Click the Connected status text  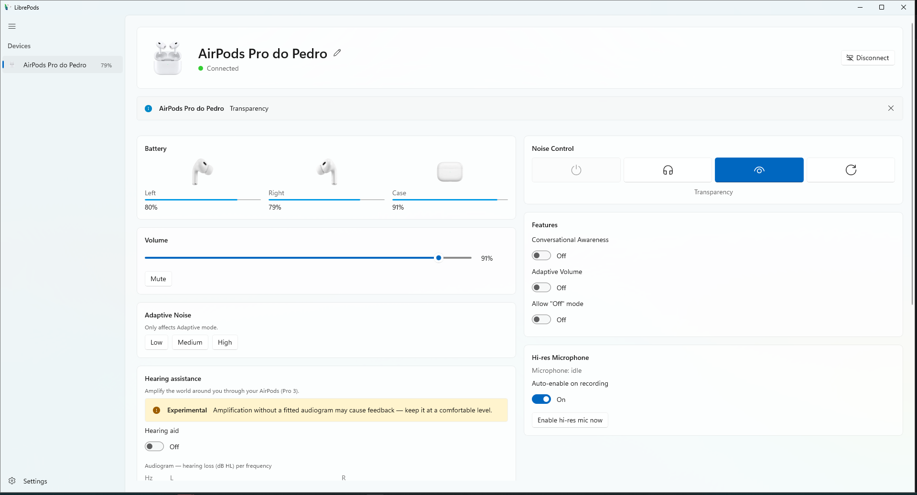click(223, 68)
